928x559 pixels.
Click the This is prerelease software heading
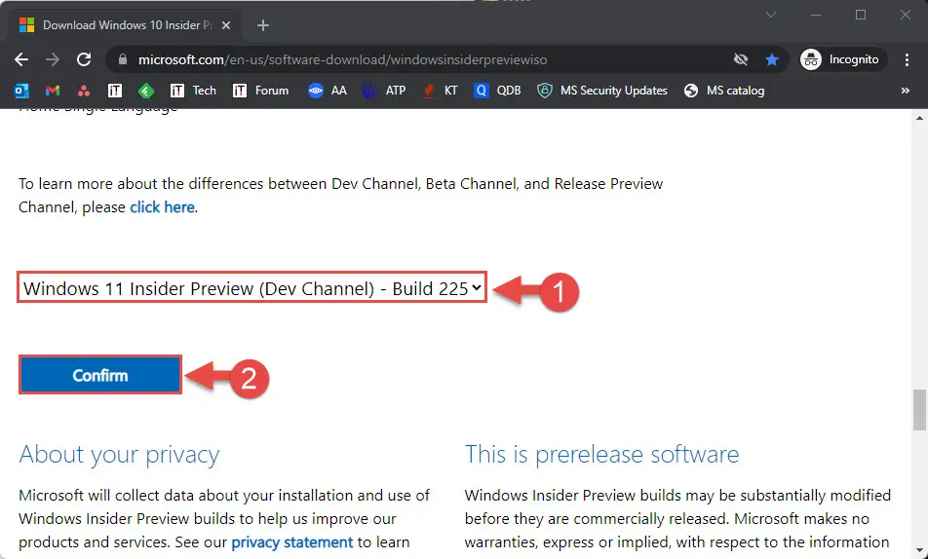pyautogui.click(x=601, y=454)
